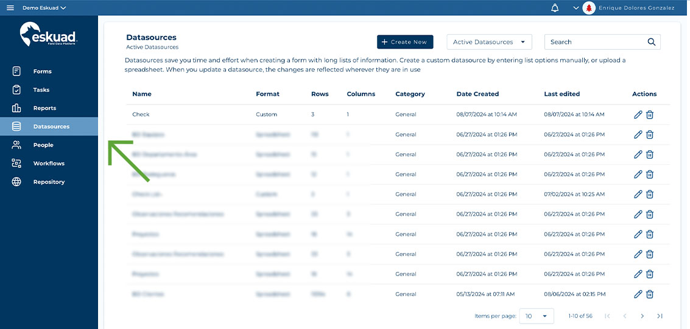Click the notification bell icon
The height and width of the screenshot is (329, 690).
coord(554,8)
